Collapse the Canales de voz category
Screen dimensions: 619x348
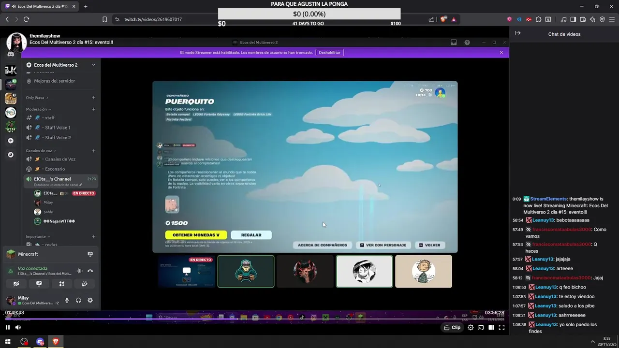pyautogui.click(x=41, y=150)
